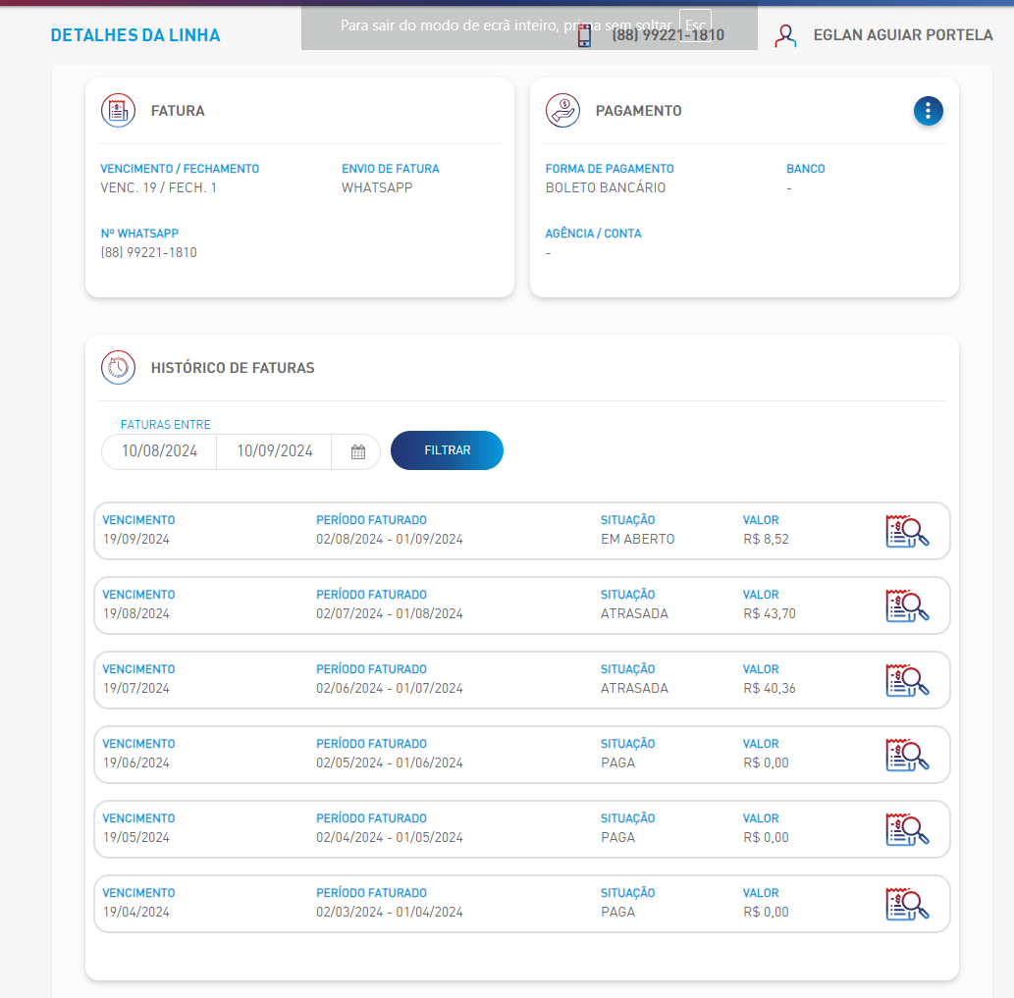Click the Fatura card title
This screenshot has width=1014, height=998.
[178, 111]
